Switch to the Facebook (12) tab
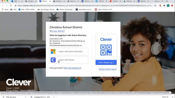This screenshot has height=98, width=175. point(101,1)
